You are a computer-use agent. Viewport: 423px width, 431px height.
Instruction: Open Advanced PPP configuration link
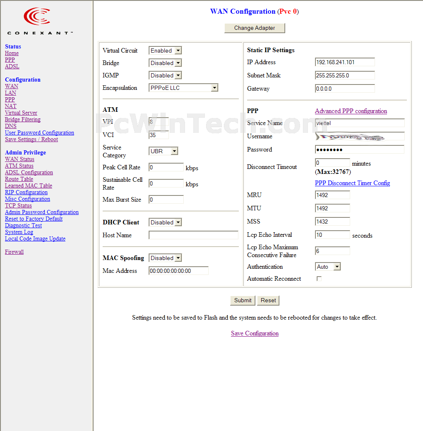click(351, 111)
